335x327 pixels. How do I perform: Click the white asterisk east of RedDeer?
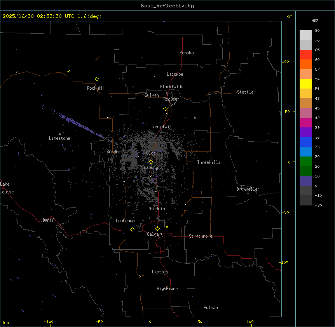coord(195,118)
